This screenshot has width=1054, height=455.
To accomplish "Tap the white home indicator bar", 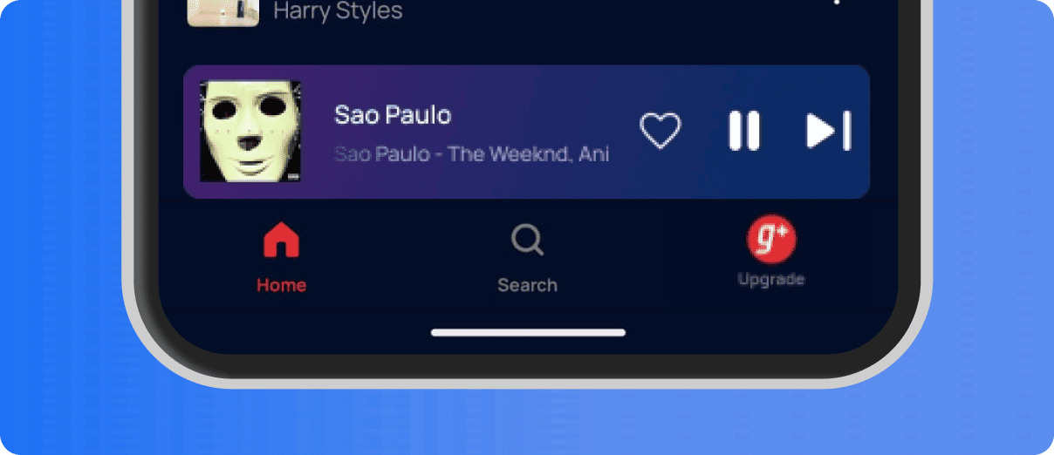I will (x=528, y=332).
